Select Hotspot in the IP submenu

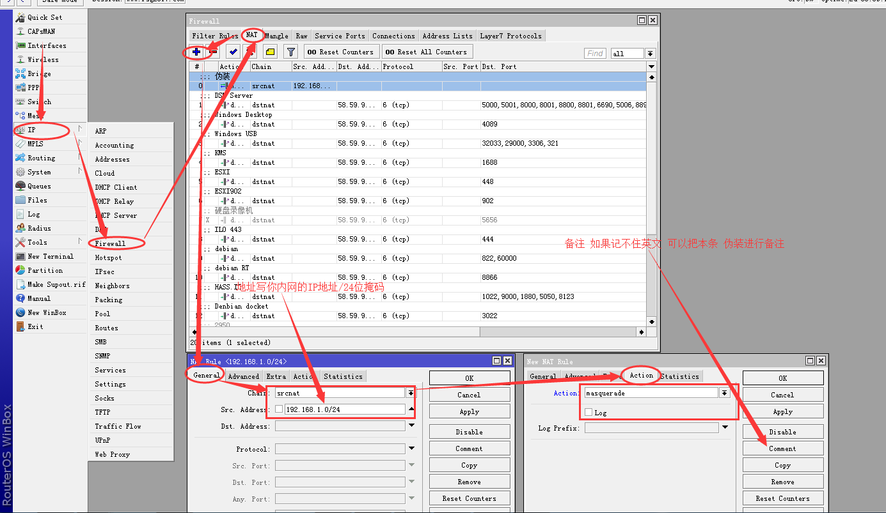(108, 257)
